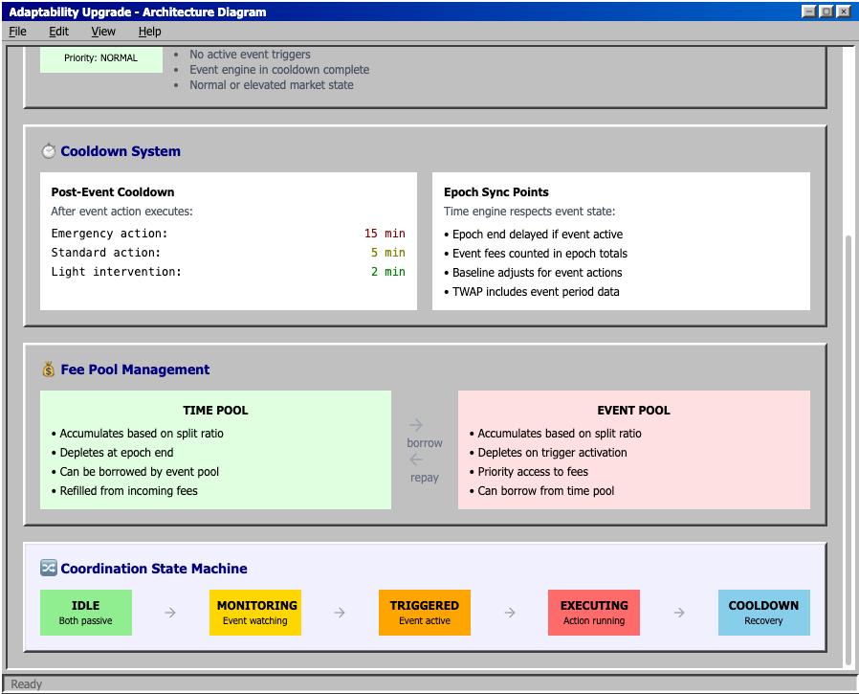This screenshot has width=859, height=694.
Task: Maximize the Architecture Diagram window
Action: coord(826,11)
